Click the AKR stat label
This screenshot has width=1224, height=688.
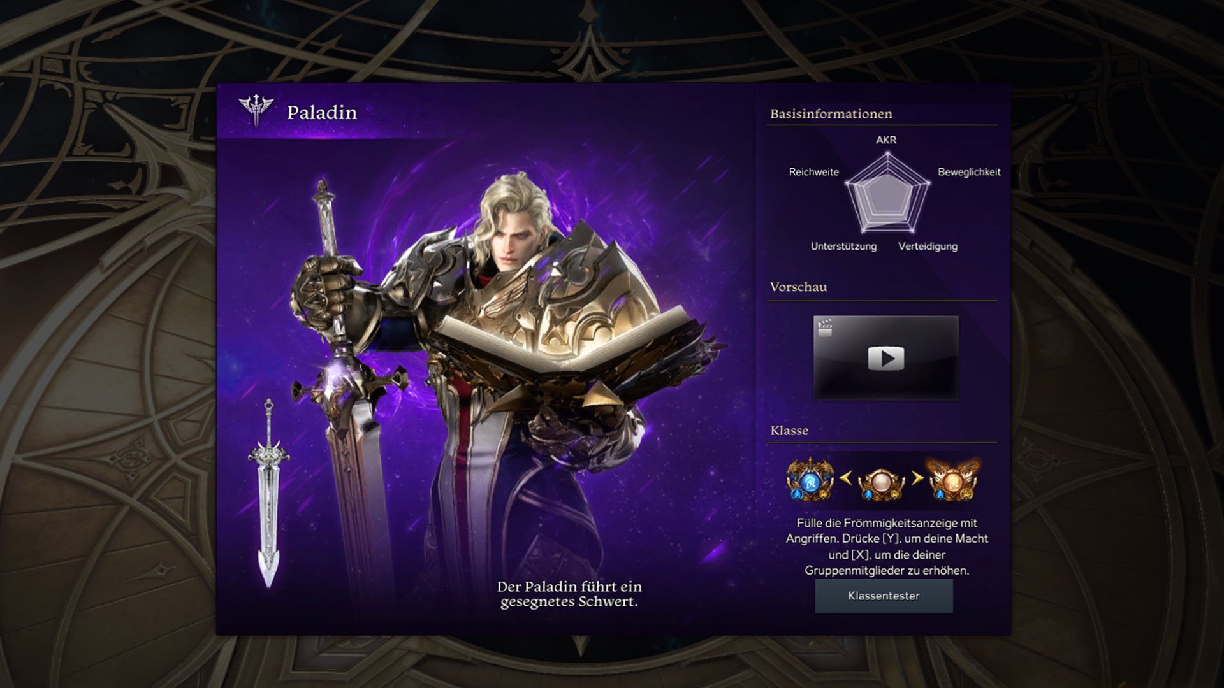click(x=886, y=140)
